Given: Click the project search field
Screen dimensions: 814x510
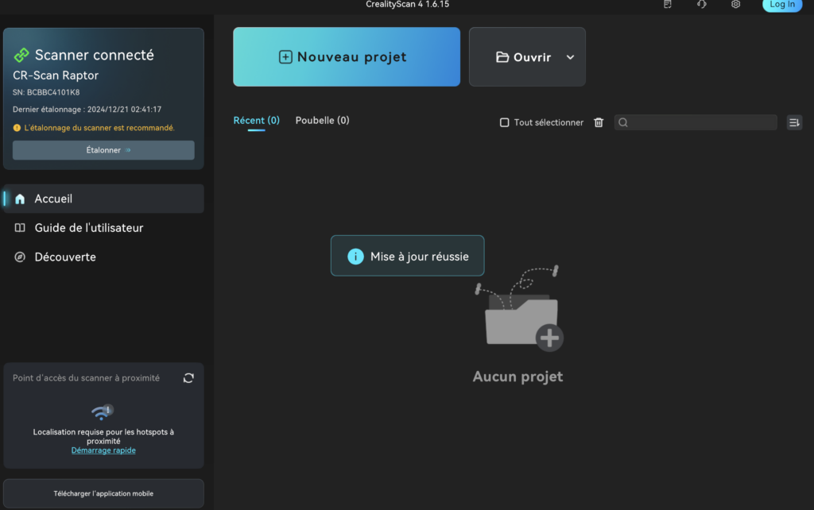Looking at the screenshot, I should tap(695, 122).
